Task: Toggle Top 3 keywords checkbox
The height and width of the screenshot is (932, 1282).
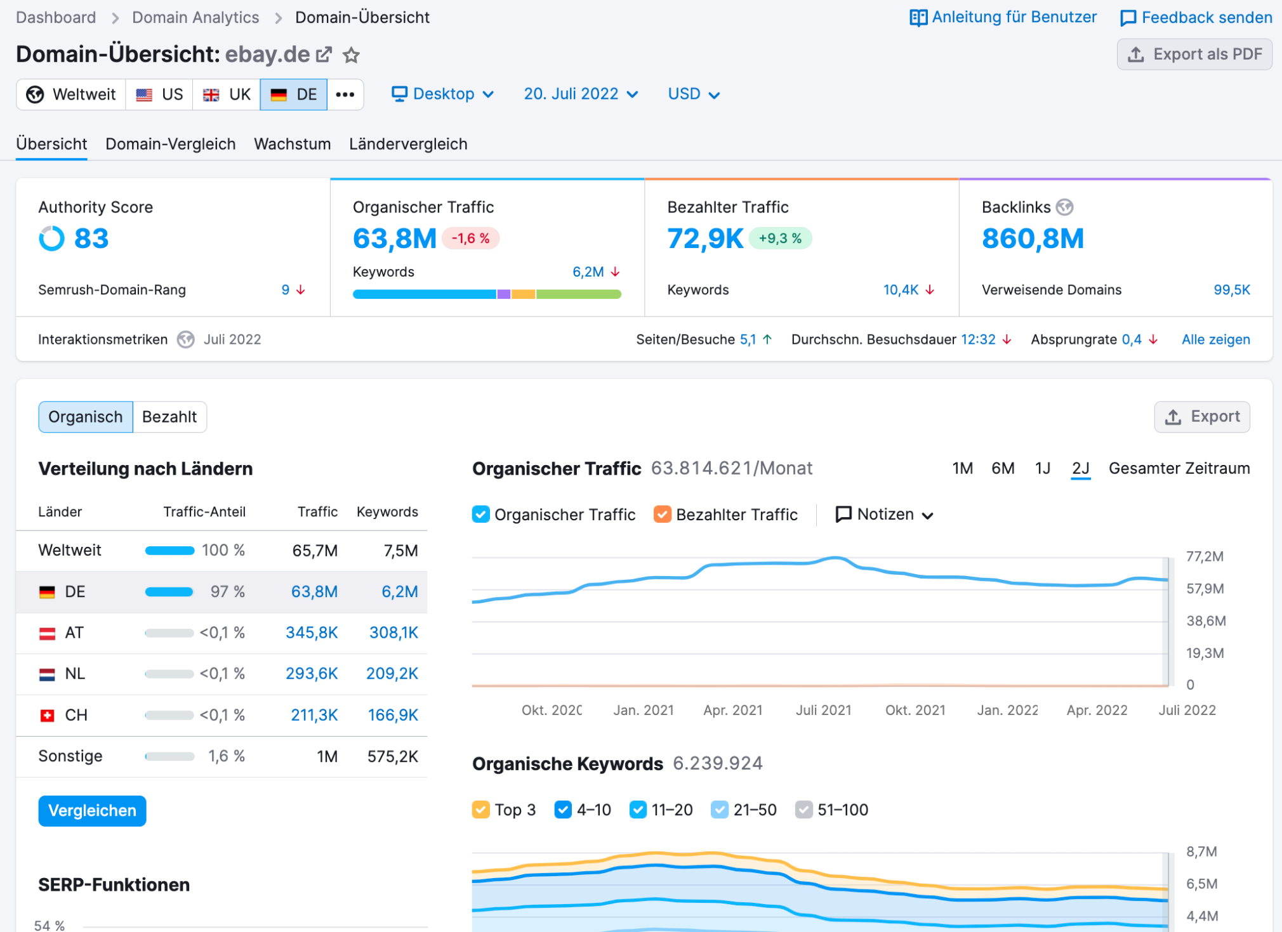Action: (x=481, y=810)
